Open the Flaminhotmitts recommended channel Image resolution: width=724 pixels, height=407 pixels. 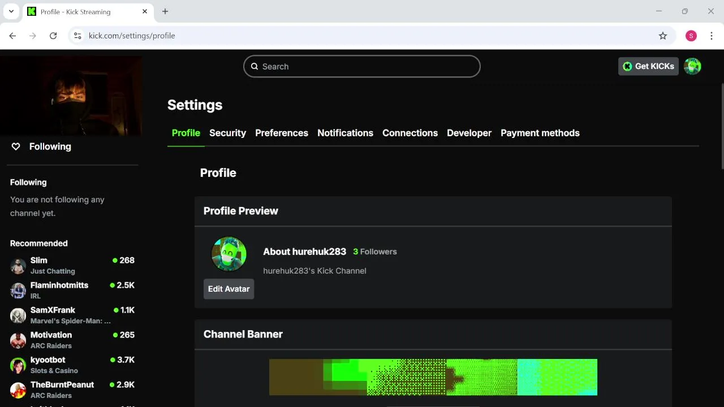[59, 285]
